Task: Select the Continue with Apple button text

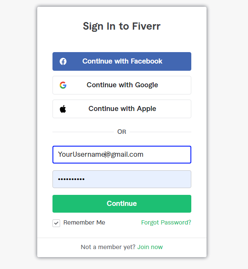Action: [x=122, y=108]
